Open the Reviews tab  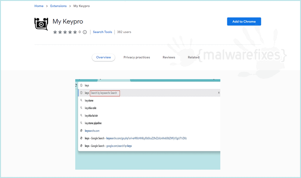[x=169, y=57]
